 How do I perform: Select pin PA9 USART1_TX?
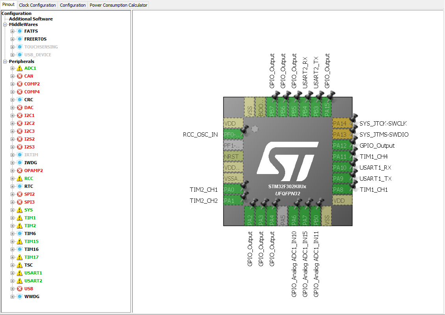pyautogui.click(x=342, y=179)
